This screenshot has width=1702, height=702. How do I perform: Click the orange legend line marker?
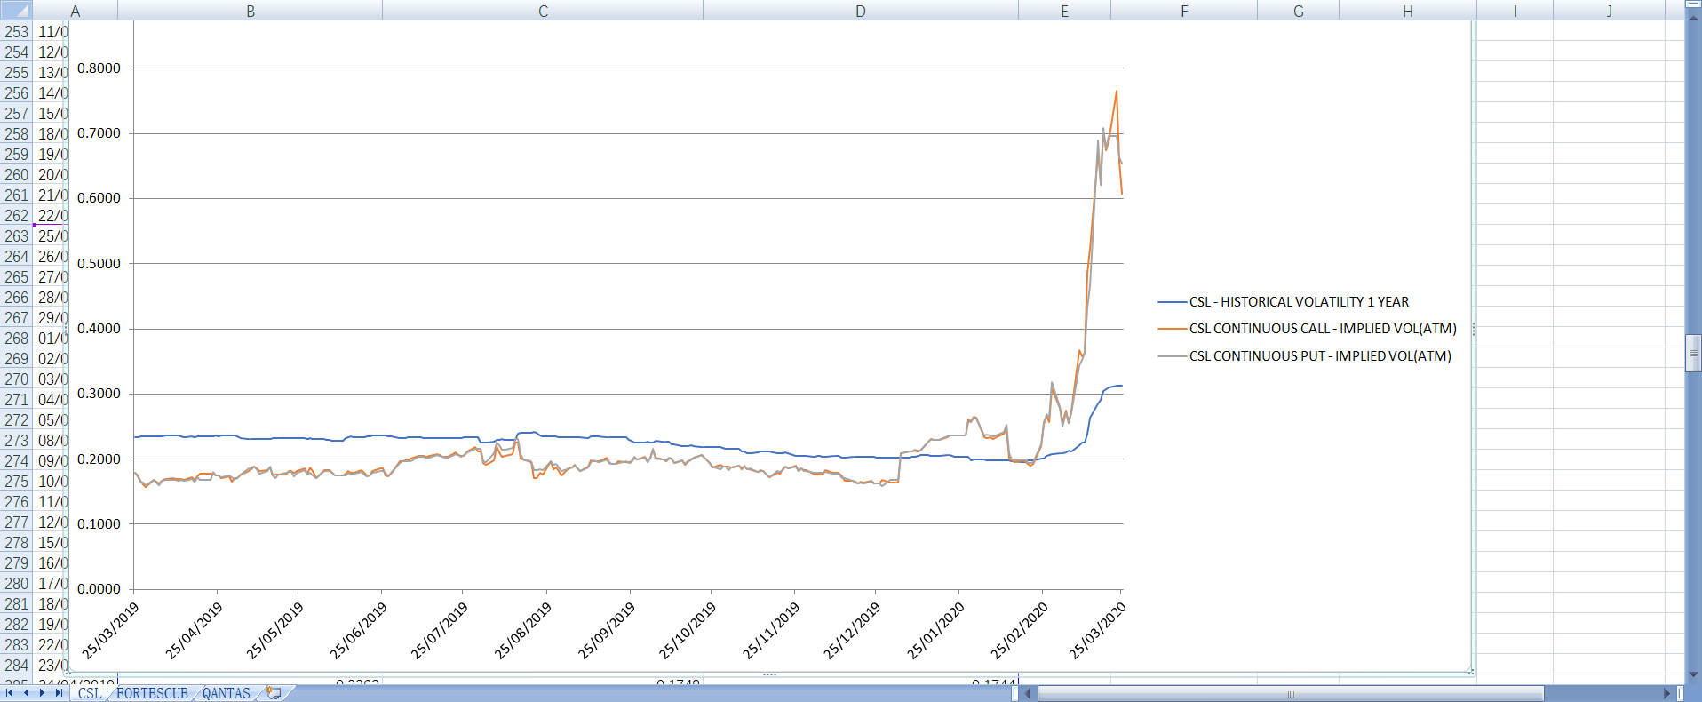click(x=1173, y=329)
